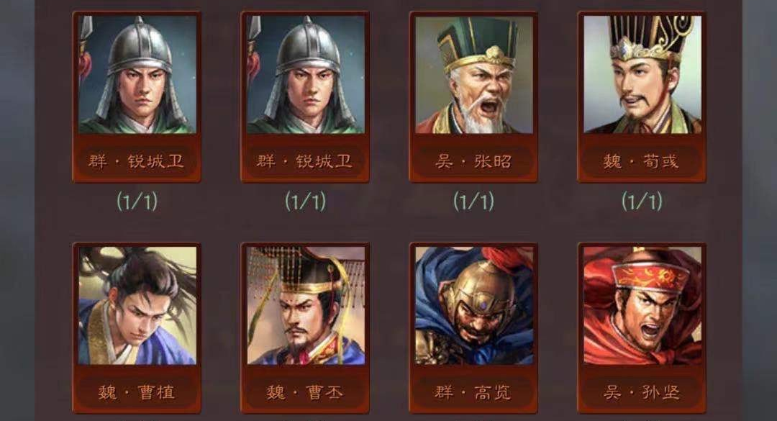
Task: Tap the (1/1) counter below 荀彧
Action: point(642,202)
